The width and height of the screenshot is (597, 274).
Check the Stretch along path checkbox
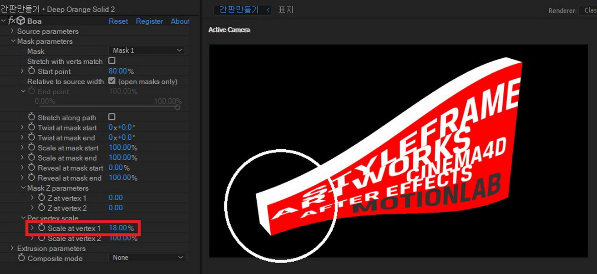[111, 117]
